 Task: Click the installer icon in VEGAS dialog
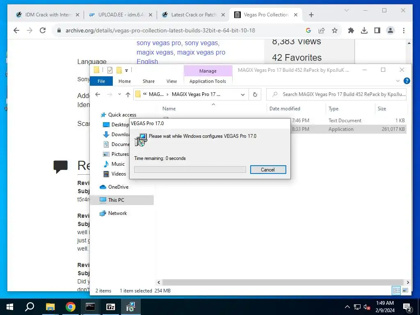click(x=141, y=139)
